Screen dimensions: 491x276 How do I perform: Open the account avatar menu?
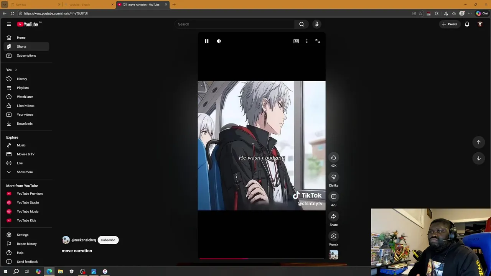[x=480, y=24]
